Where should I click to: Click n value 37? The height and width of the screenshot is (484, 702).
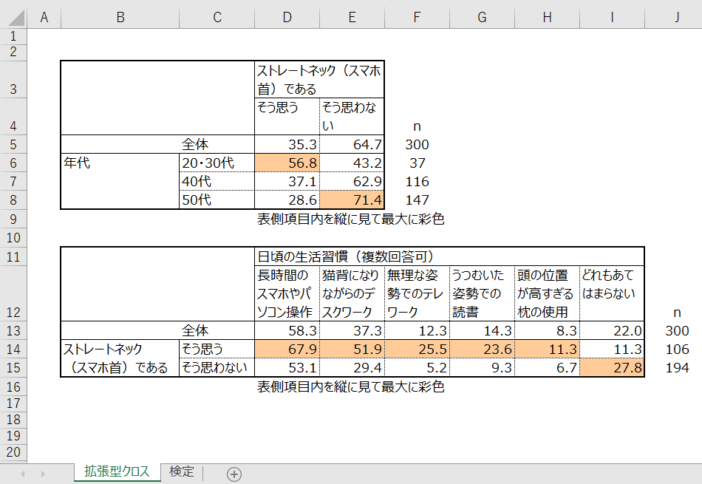click(x=417, y=163)
